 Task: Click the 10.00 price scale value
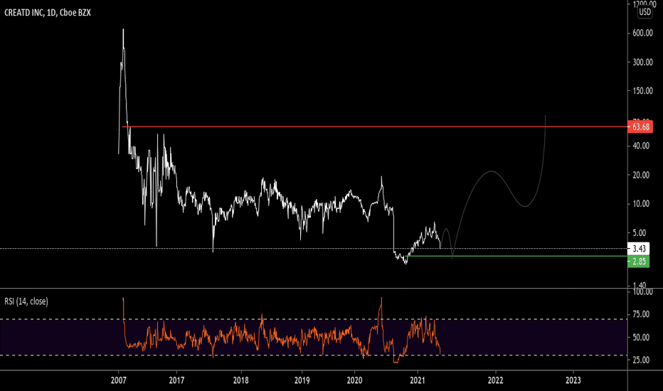pyautogui.click(x=641, y=204)
